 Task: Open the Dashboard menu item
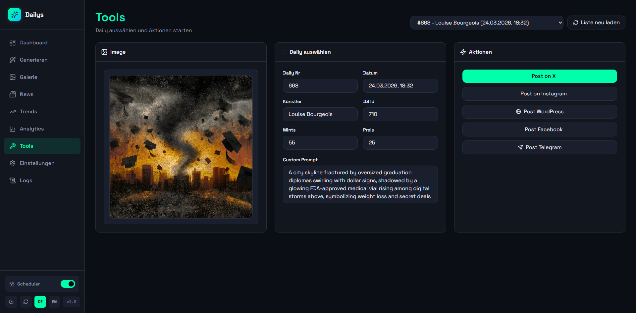pos(33,43)
